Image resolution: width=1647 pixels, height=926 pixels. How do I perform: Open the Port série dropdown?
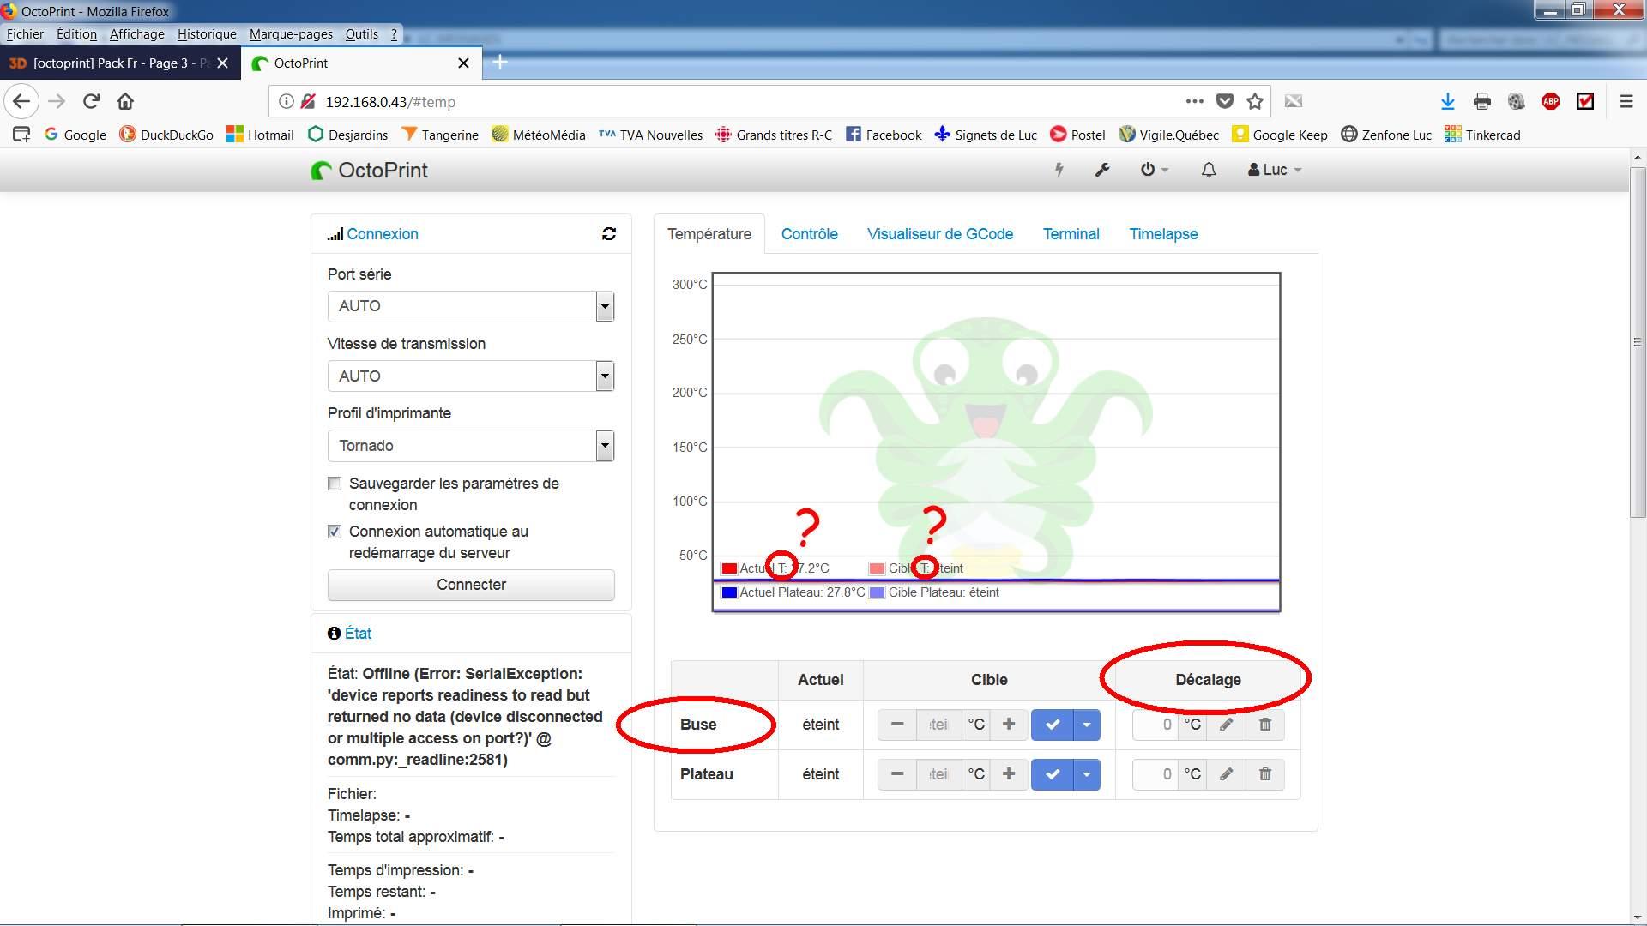coord(471,306)
